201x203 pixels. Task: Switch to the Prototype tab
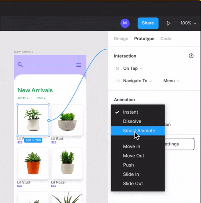(144, 39)
